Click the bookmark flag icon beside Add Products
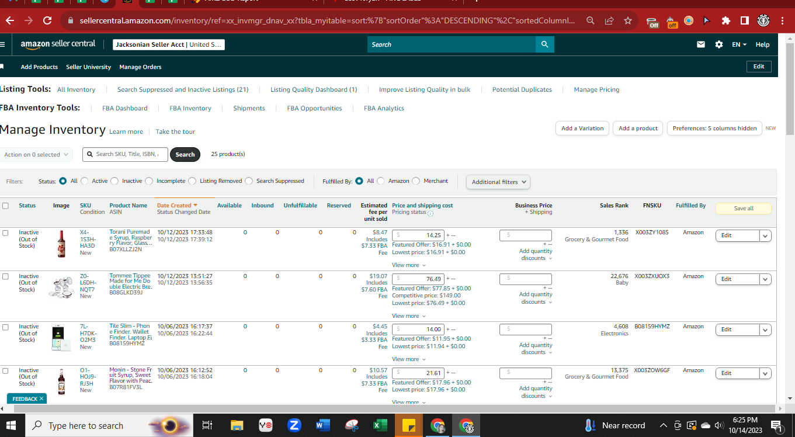 (x=2, y=67)
